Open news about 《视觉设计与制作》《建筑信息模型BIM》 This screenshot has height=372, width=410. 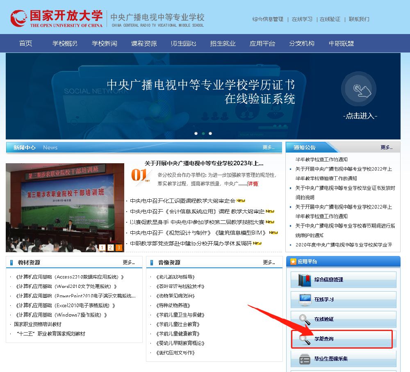coord(198,233)
